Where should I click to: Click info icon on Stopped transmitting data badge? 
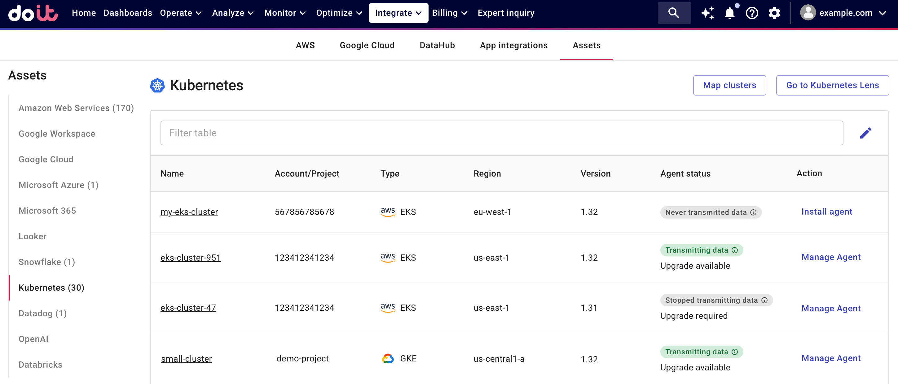pyautogui.click(x=764, y=300)
